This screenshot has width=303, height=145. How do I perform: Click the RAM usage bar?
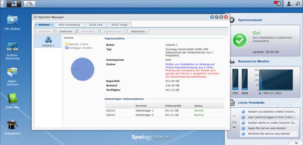click(245, 80)
